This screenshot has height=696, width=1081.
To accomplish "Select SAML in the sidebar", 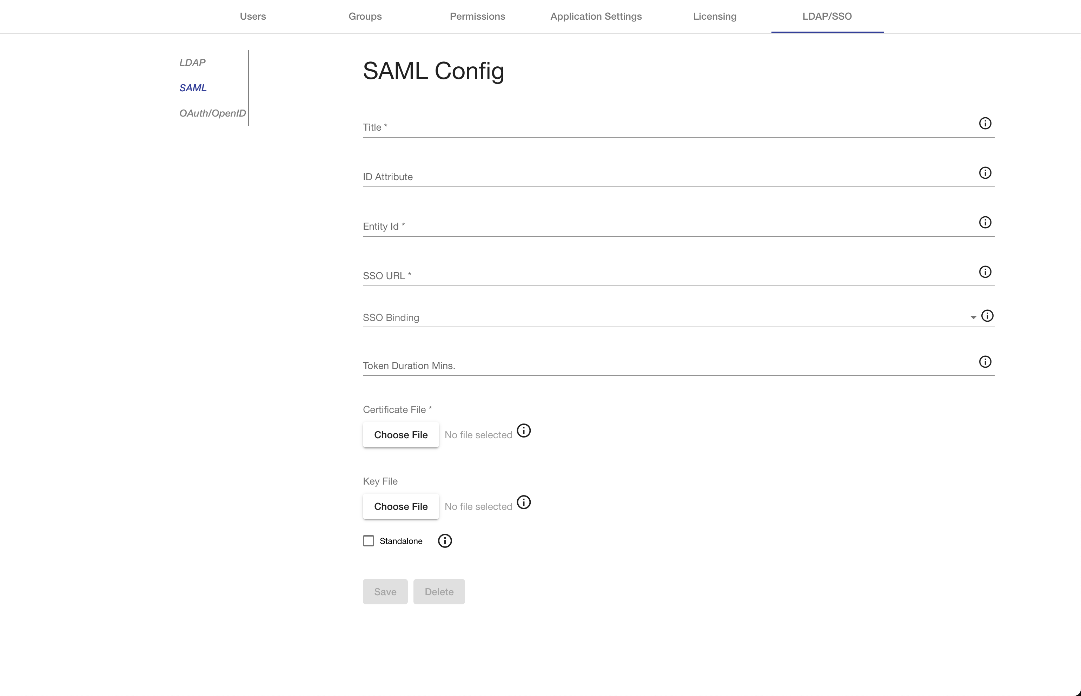I will pyautogui.click(x=193, y=88).
